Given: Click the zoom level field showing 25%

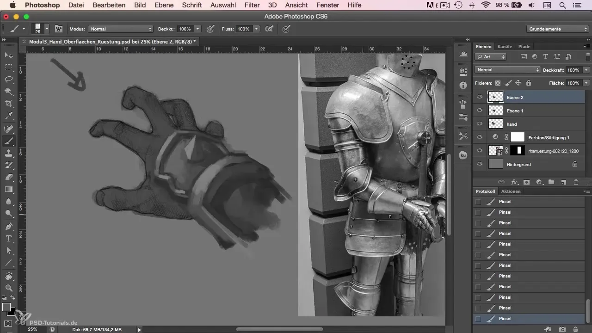Looking at the screenshot, I should [32, 329].
